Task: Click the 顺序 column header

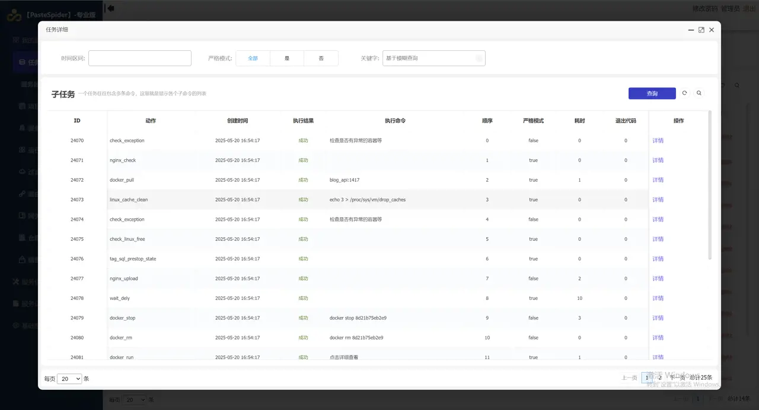Action: click(x=487, y=121)
